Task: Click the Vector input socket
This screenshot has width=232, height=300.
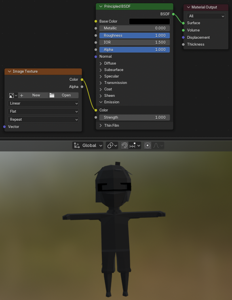Action: (x=4, y=127)
